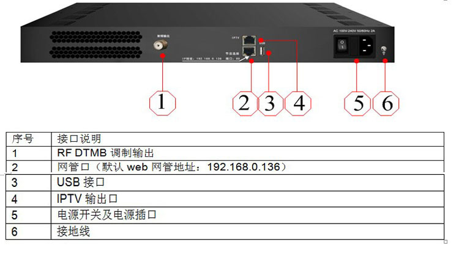Select the USB 接口 table cell
459x273 pixels.
point(248,183)
